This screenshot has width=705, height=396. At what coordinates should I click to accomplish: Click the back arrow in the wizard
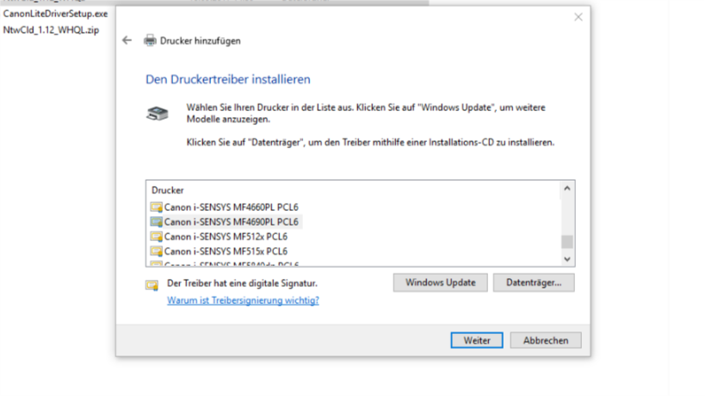tap(127, 40)
